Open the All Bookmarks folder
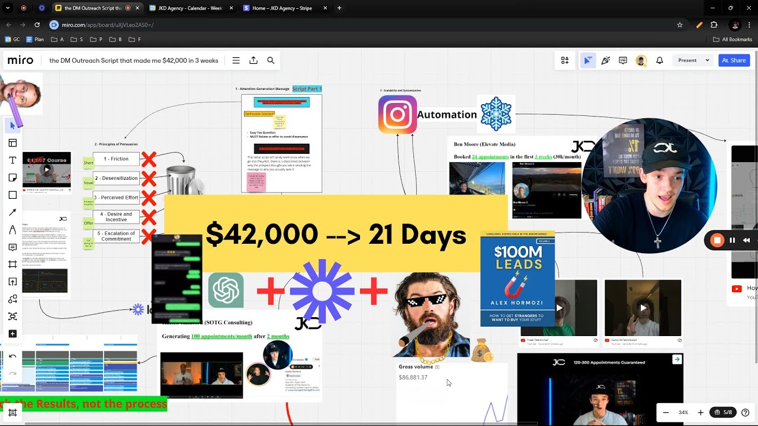 click(733, 40)
